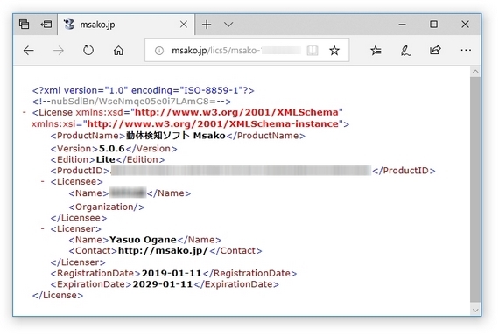Image resolution: width=499 pixels, height=336 pixels.
Task: Set these tabs aside
Action: tap(46, 24)
